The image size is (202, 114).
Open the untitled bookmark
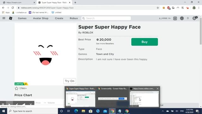pos(56,12)
